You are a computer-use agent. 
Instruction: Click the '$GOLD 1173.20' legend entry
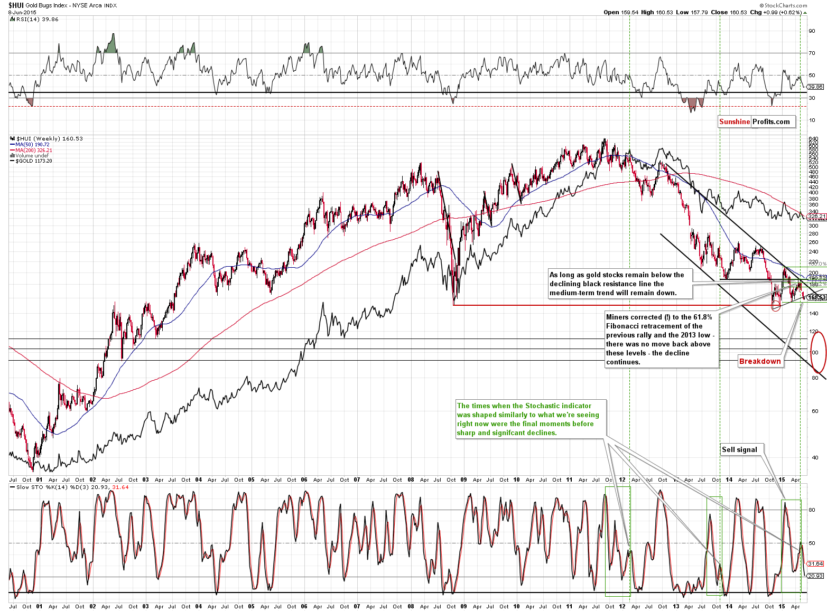point(34,161)
